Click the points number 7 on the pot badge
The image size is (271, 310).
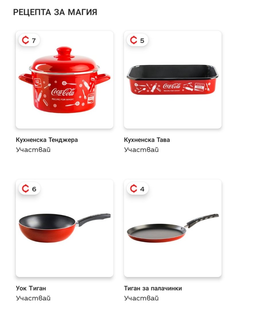(34, 40)
